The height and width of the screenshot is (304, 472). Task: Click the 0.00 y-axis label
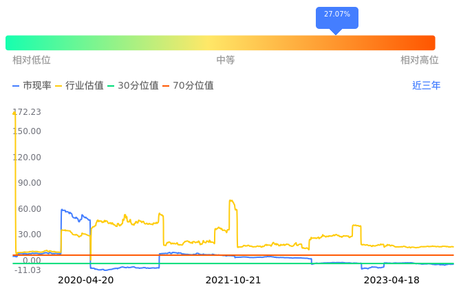pyautogui.click(x=32, y=261)
